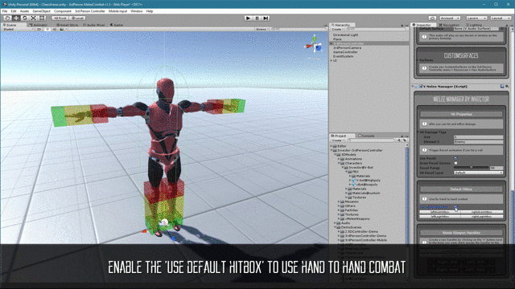Open Project Create dropdown
Screen dimensions: 515x289
tap(337, 140)
